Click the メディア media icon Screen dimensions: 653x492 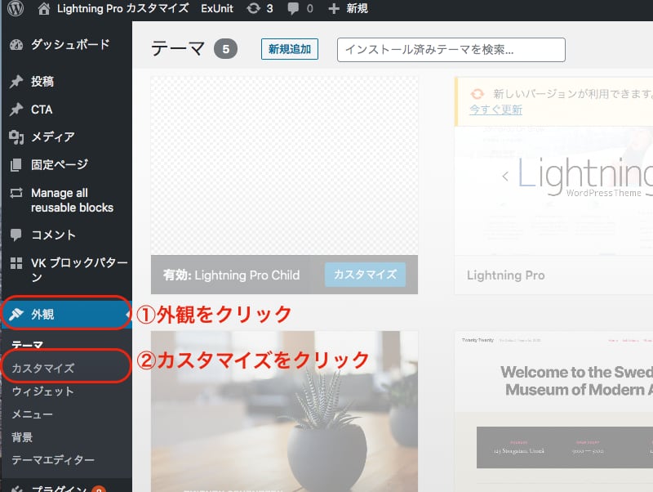16,136
